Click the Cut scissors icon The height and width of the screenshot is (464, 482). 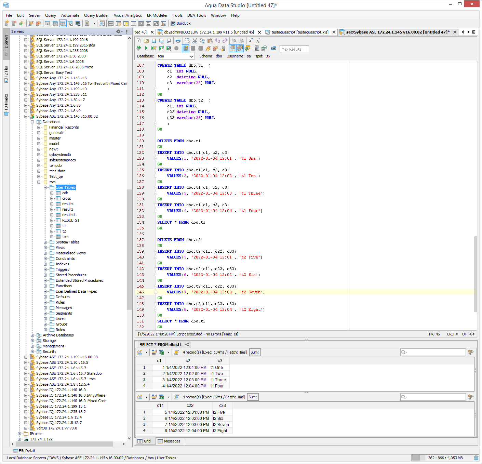[x=195, y=41]
